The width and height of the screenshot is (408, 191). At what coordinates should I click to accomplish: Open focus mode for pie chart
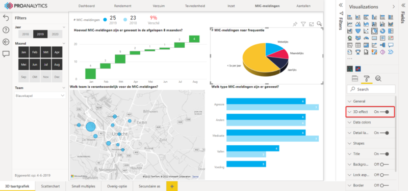tap(312, 24)
